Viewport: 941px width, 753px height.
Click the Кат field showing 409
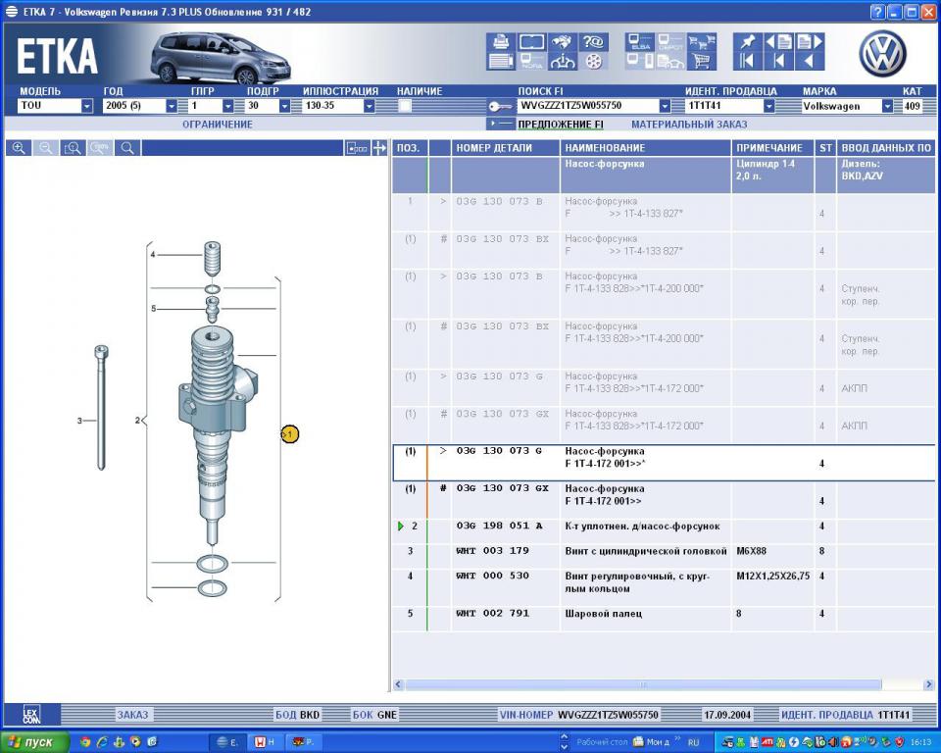(913, 106)
